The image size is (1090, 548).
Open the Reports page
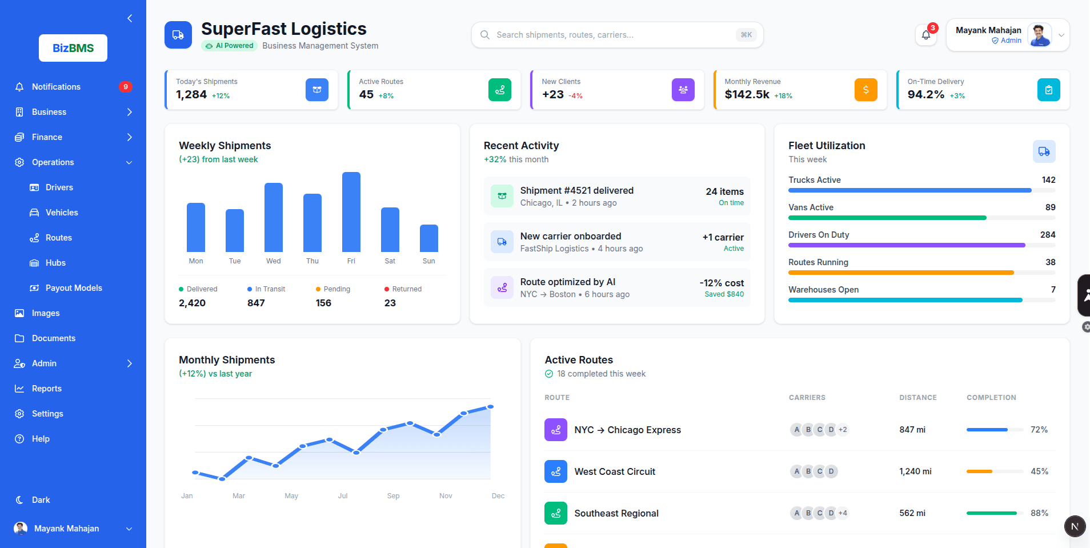(x=47, y=388)
